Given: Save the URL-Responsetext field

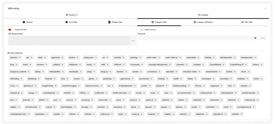Looking at the screenshot, I should click(133, 41).
